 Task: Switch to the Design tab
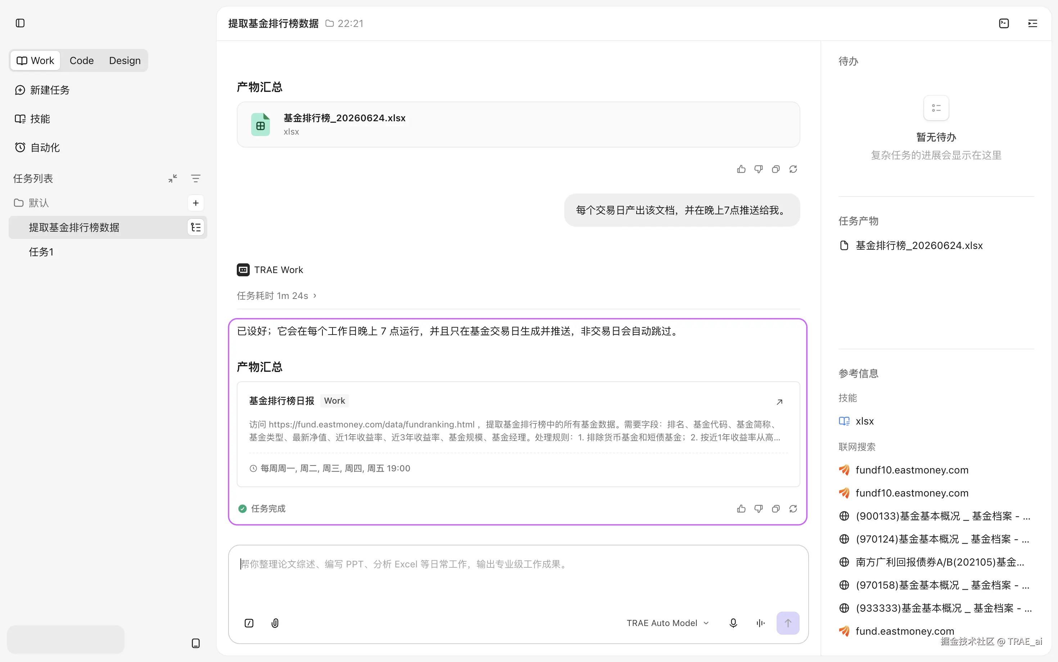point(125,60)
